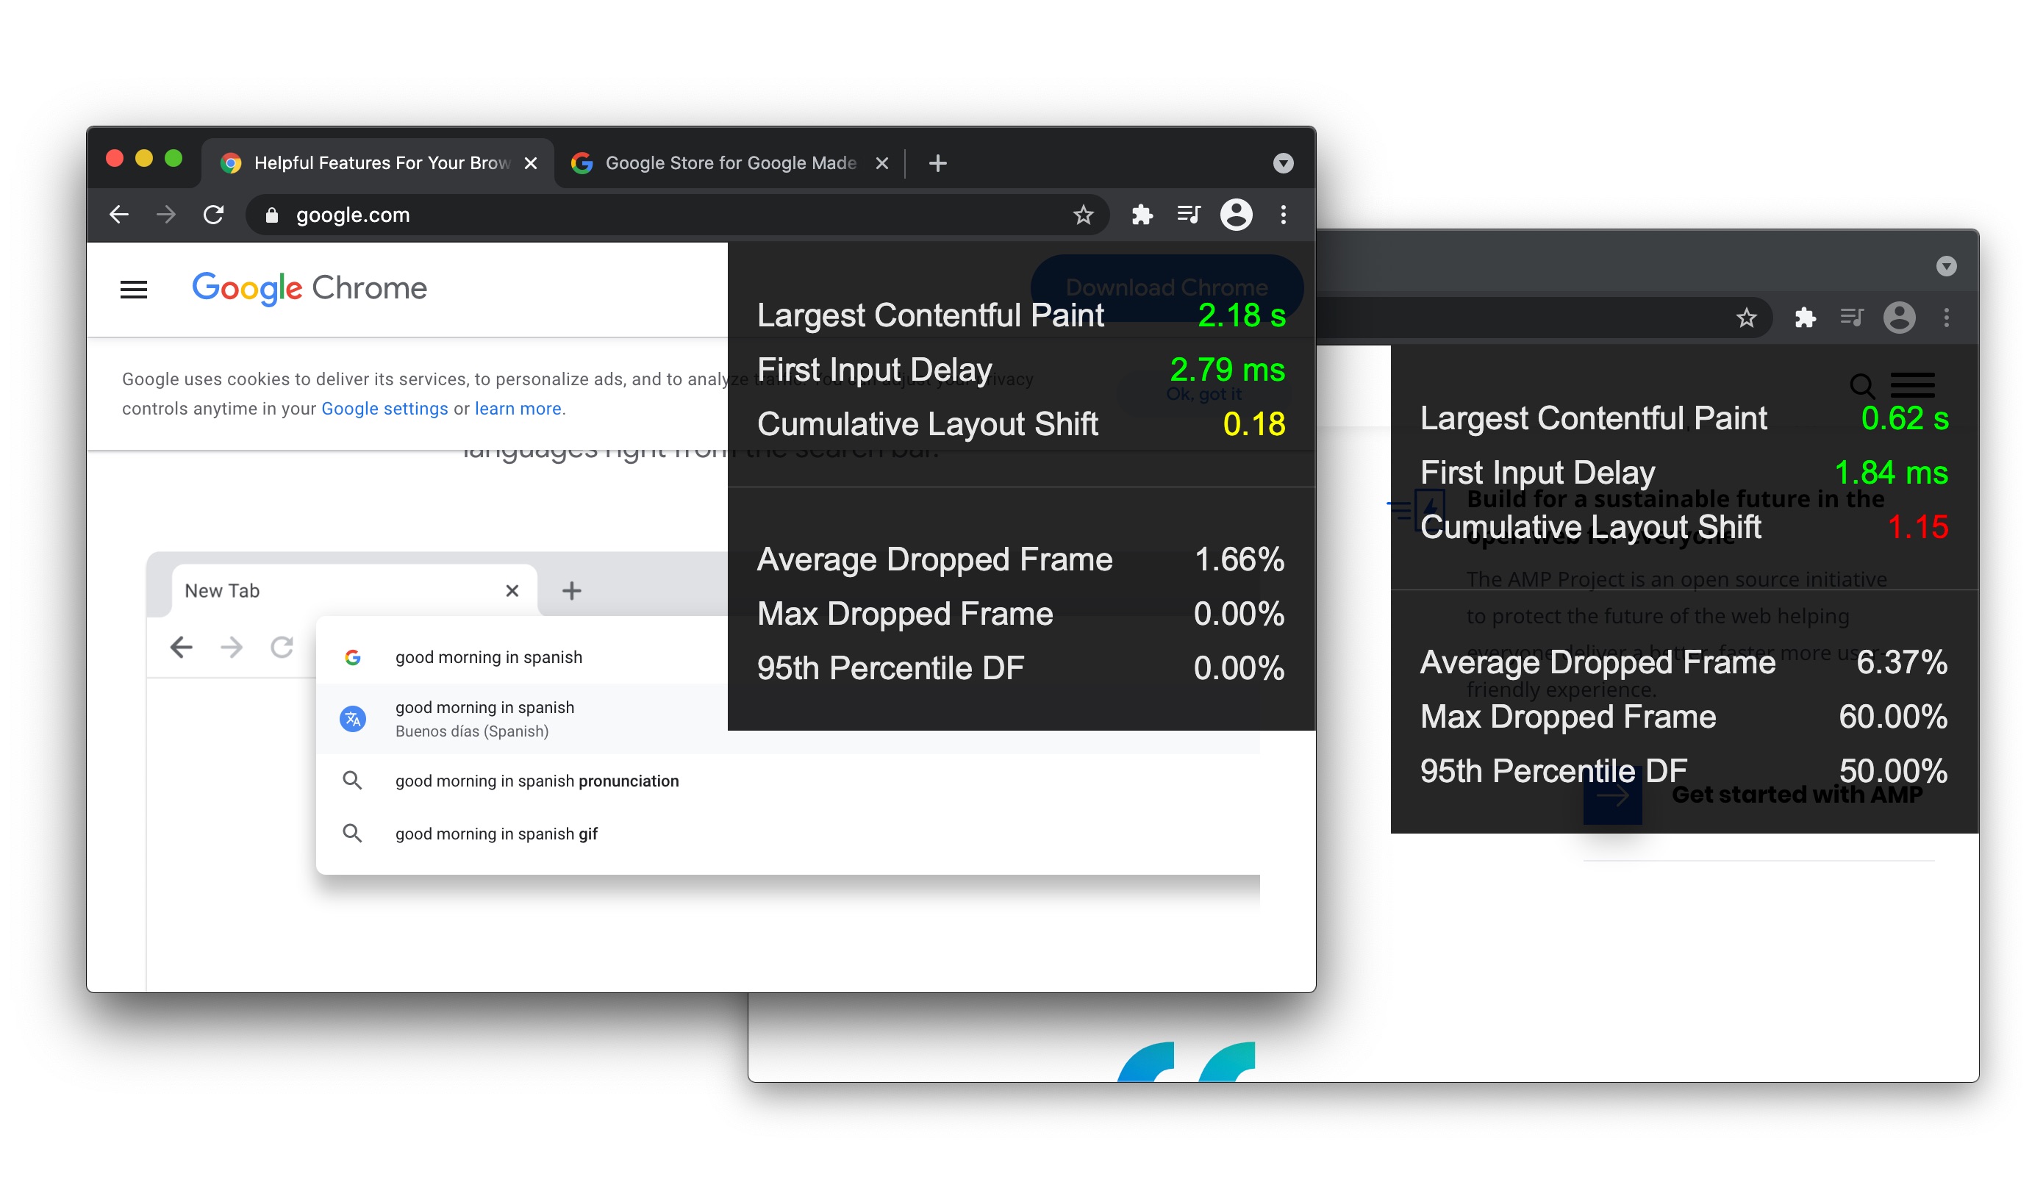Click the back navigation arrow button
This screenshot has height=1182, width=2032.
pos(120,214)
